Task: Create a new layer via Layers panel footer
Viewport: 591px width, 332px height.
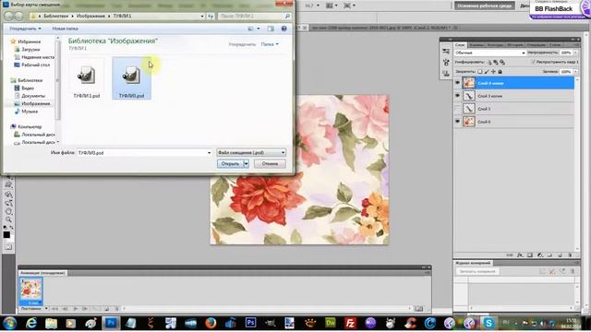Action: point(560,255)
